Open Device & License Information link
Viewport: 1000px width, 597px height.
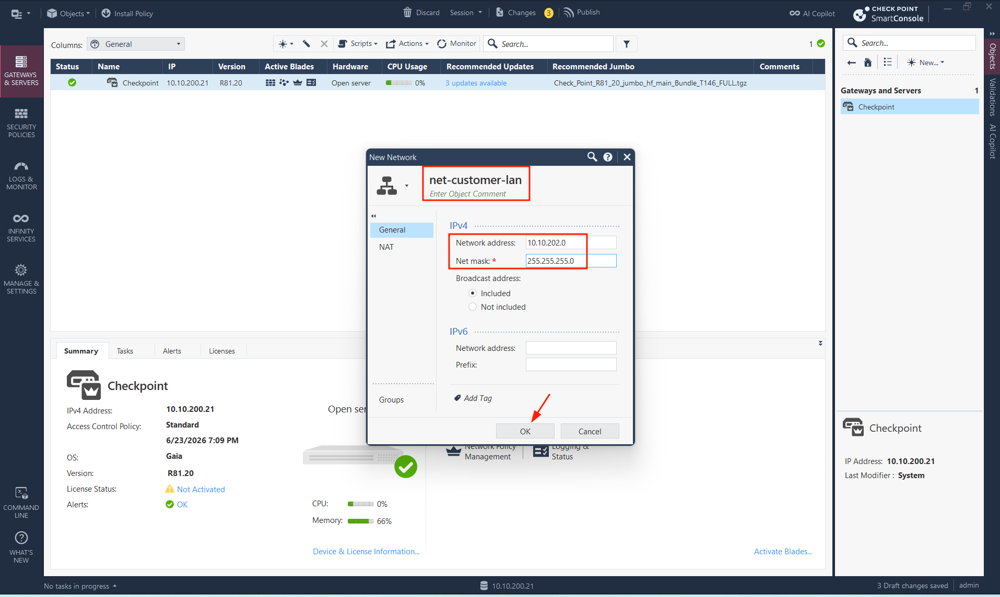pyautogui.click(x=366, y=552)
